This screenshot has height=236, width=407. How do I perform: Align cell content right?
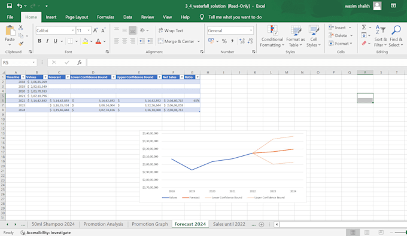[133, 41]
